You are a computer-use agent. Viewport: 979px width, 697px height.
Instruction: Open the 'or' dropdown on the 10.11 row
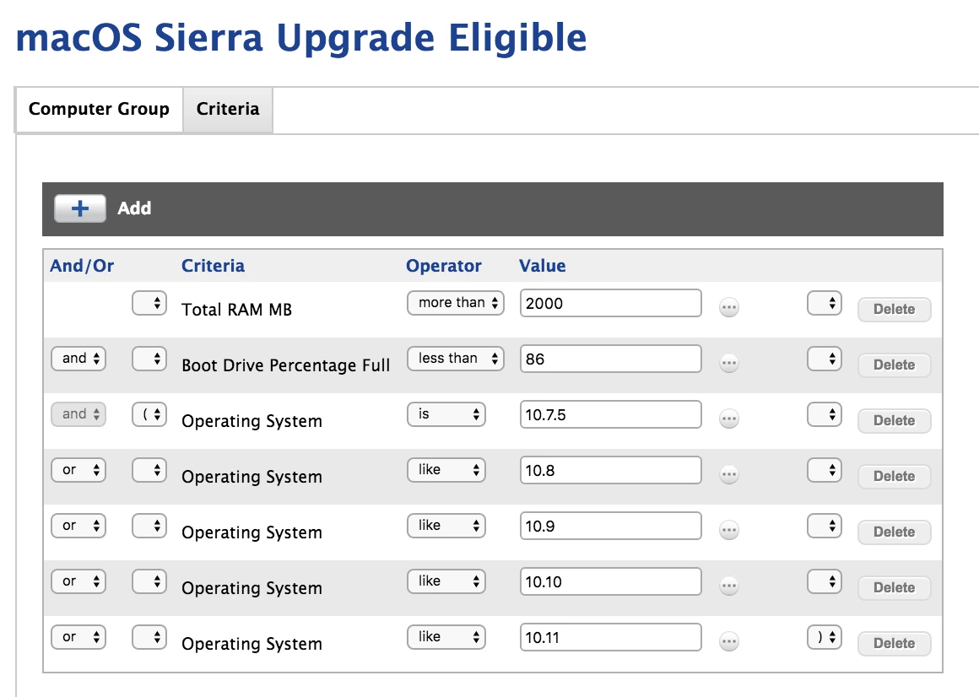click(x=78, y=637)
